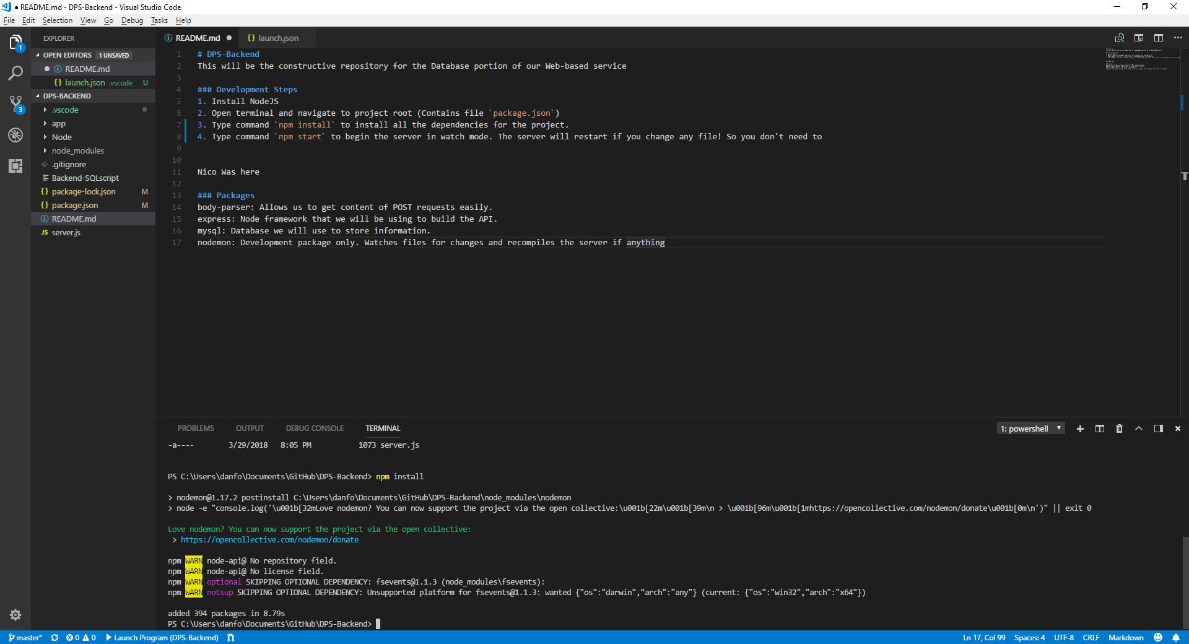Change the UTF-8 file encoding

click(1064, 637)
